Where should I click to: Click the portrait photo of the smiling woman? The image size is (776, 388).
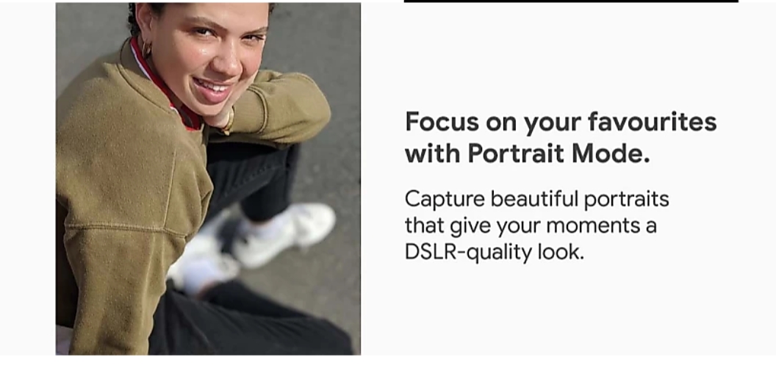208,179
